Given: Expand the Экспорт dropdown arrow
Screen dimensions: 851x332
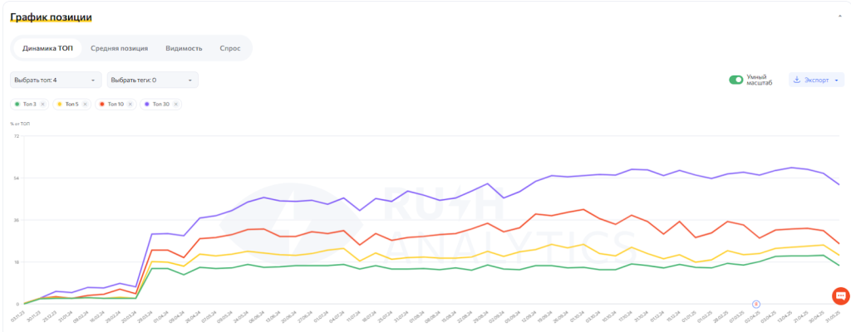Looking at the screenshot, I should pos(835,80).
